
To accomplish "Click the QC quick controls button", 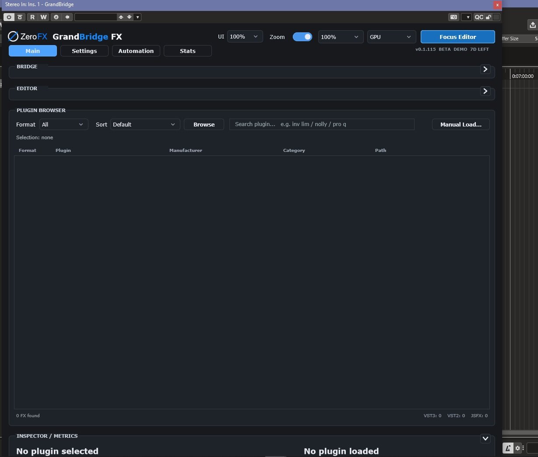I will coord(479,17).
